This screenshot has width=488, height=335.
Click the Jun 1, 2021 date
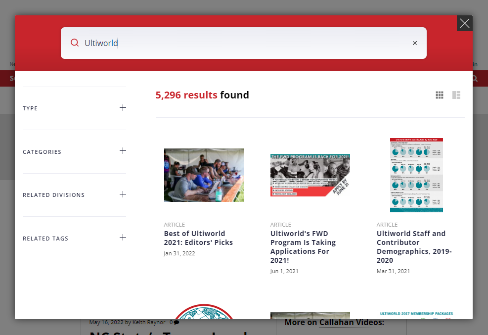click(x=284, y=271)
